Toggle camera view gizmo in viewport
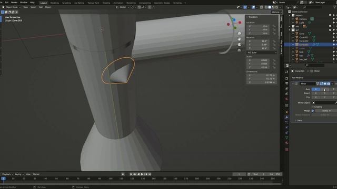The height and width of the screenshot is (189, 337). tap(239, 45)
